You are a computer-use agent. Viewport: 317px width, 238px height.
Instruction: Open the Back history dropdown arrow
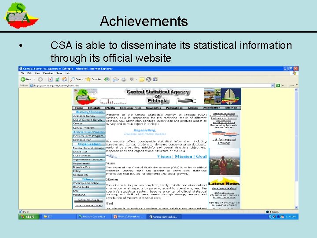click(x=34, y=79)
